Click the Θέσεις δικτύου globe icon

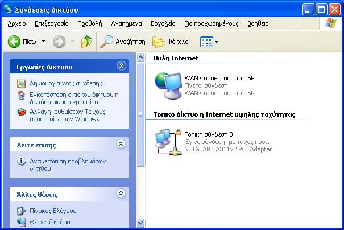point(22,222)
